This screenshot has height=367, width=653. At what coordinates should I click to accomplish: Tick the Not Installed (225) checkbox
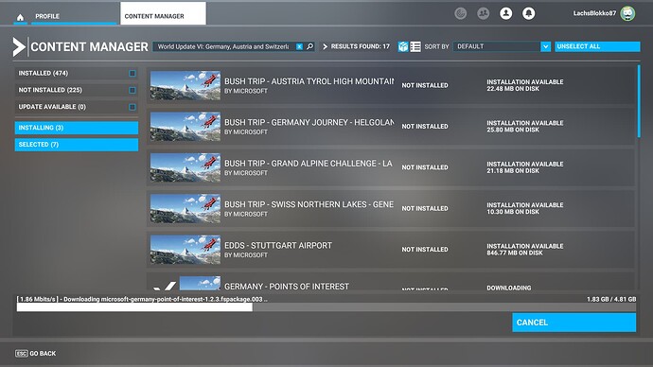132,90
